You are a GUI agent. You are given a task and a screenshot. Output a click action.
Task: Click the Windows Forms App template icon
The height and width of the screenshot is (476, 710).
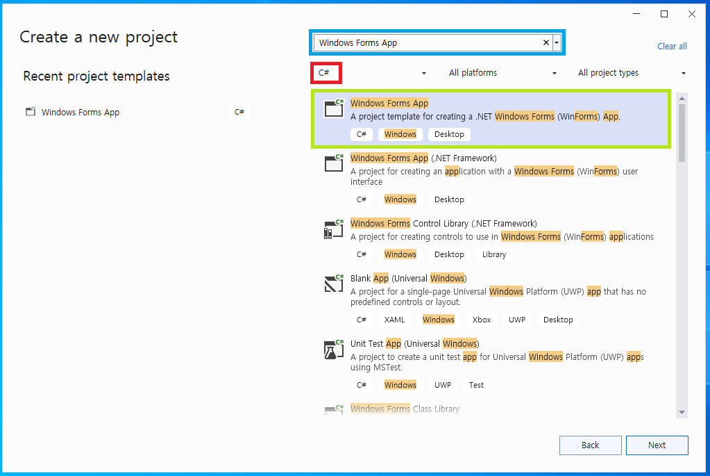[334, 108]
